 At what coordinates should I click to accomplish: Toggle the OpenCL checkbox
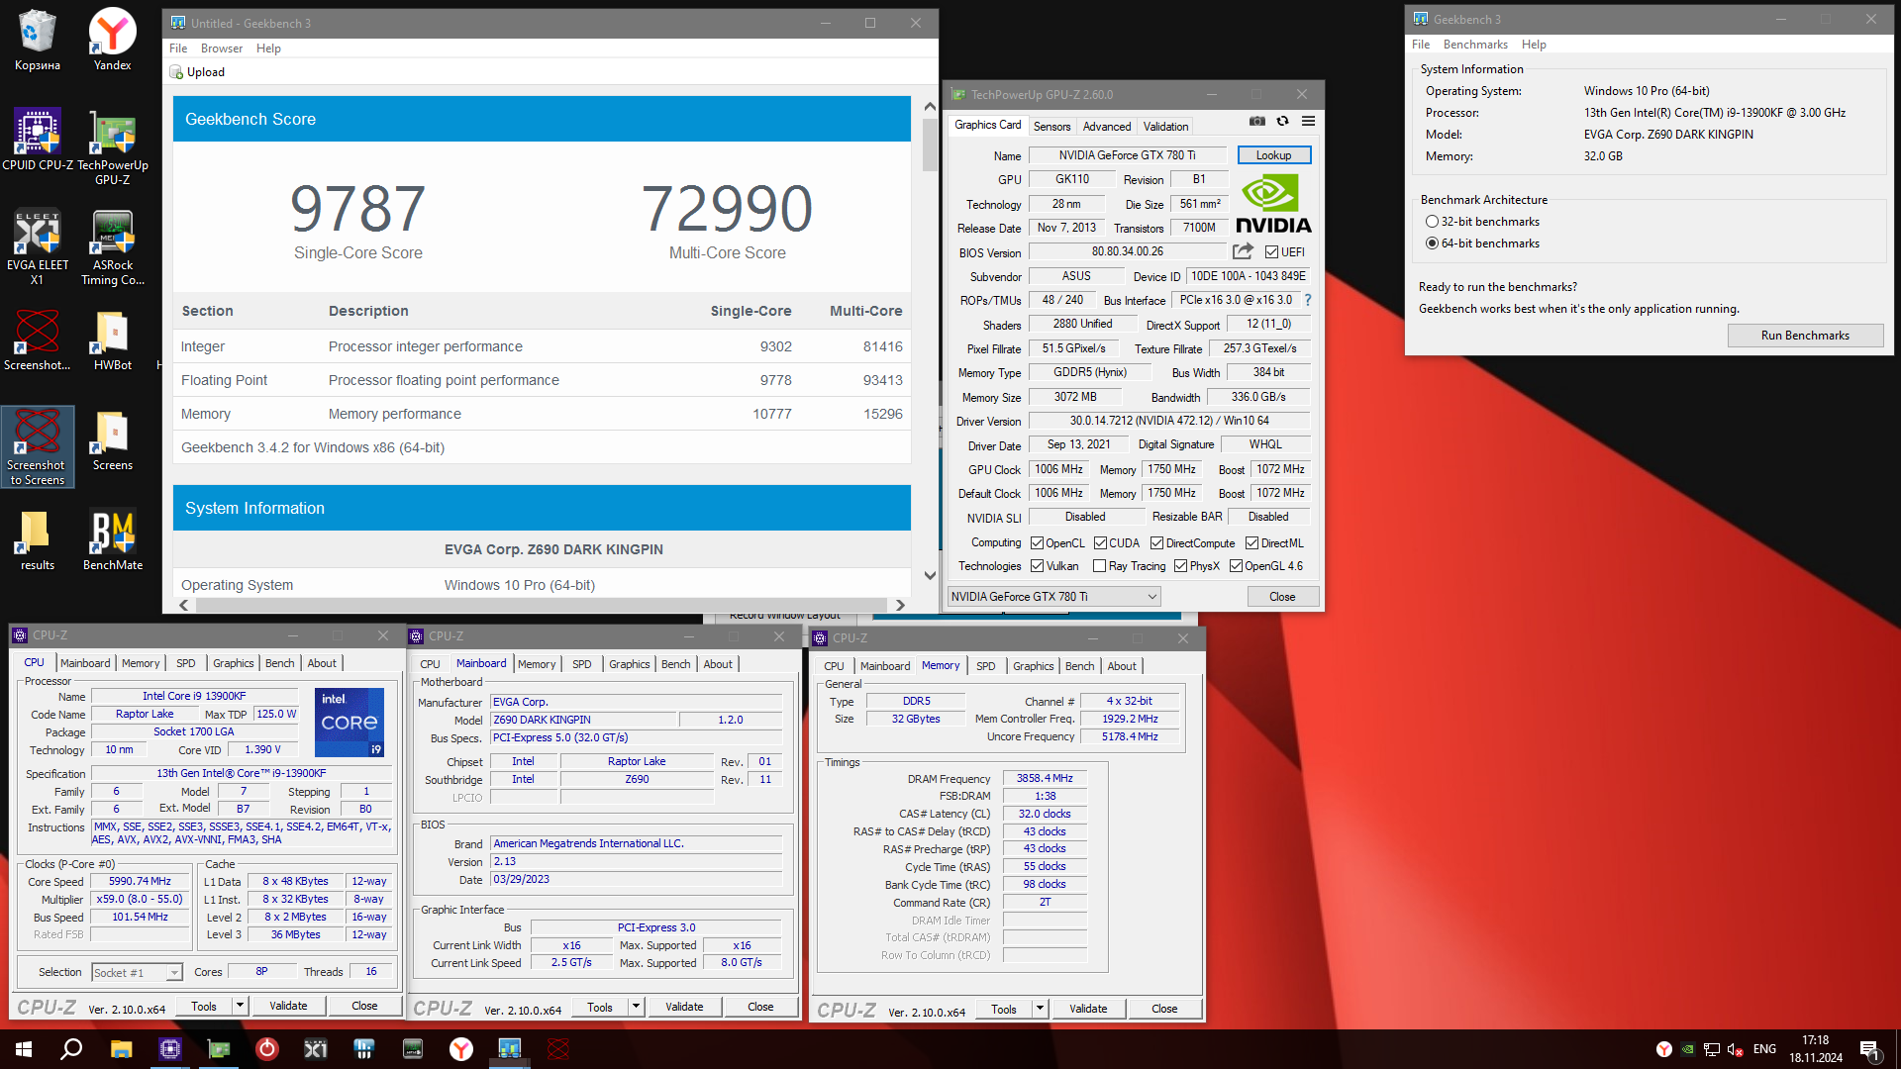1038,543
